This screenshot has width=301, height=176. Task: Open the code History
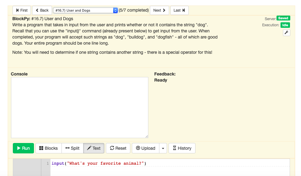tap(182, 148)
